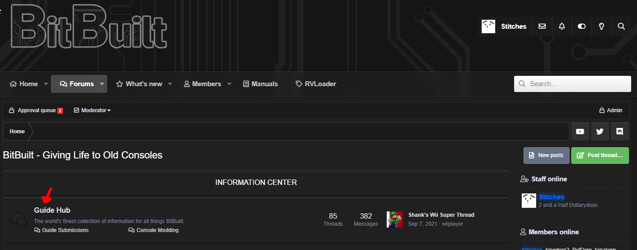Click the Guide Hub description text
The height and width of the screenshot is (250, 637).
(109, 221)
